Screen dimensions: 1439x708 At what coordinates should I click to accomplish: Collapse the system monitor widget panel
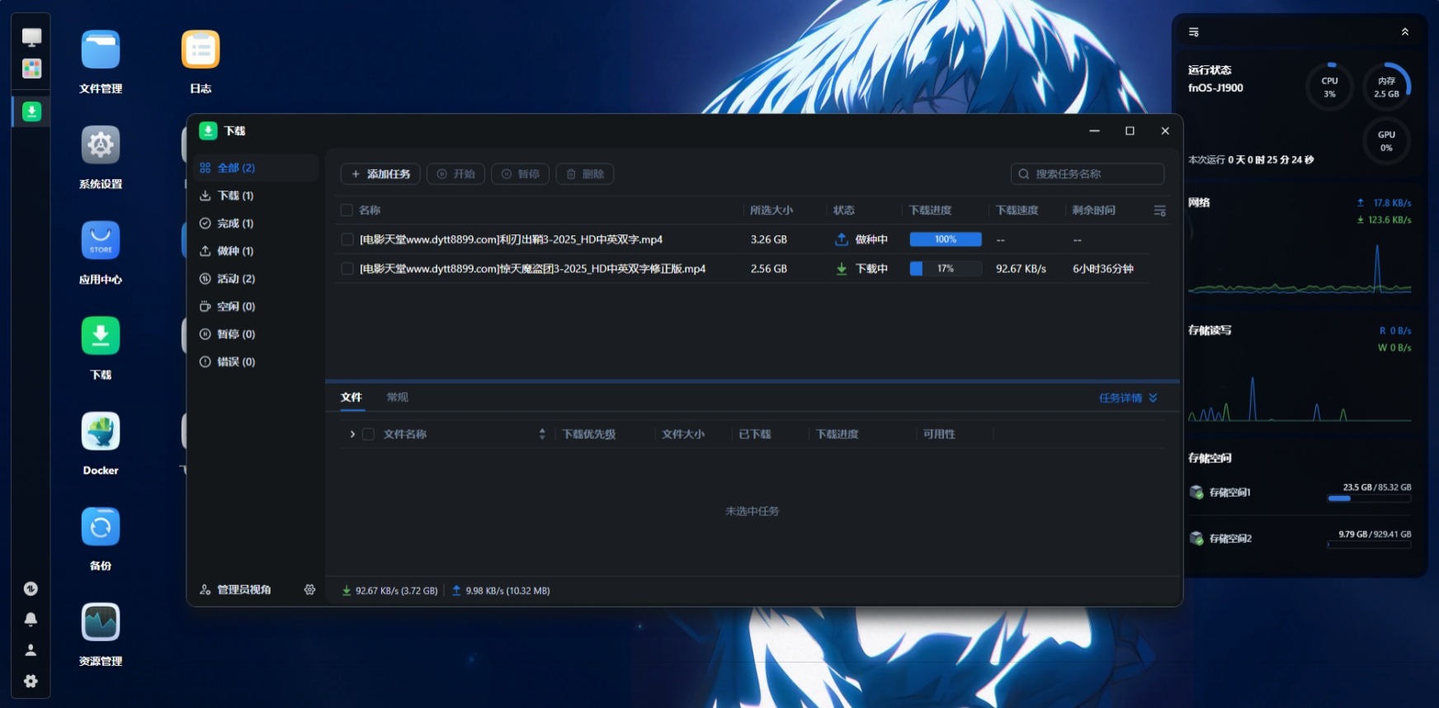click(x=1404, y=32)
